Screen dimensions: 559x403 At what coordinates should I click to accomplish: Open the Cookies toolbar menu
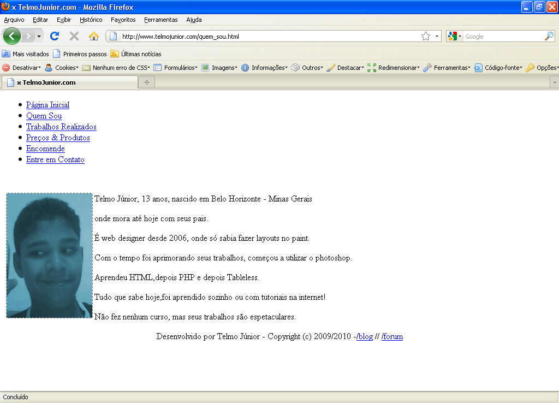[61, 67]
